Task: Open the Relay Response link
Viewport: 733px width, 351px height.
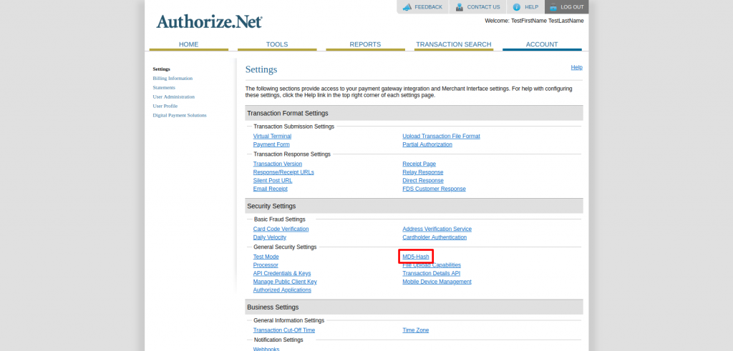Action: (x=423, y=172)
